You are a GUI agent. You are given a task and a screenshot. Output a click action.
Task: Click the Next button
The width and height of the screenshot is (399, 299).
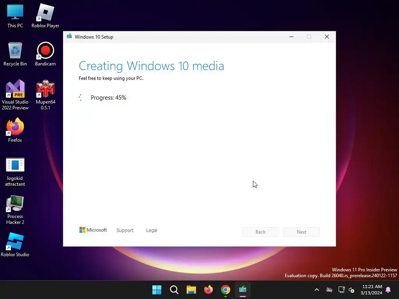point(302,232)
